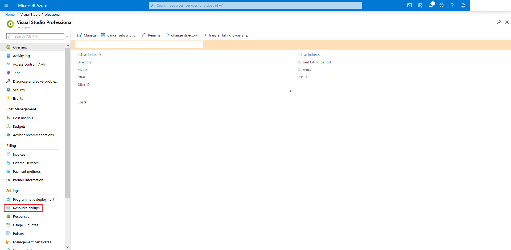Open the feedback smiley icon
The height and width of the screenshot is (250, 511).
pos(463,5)
